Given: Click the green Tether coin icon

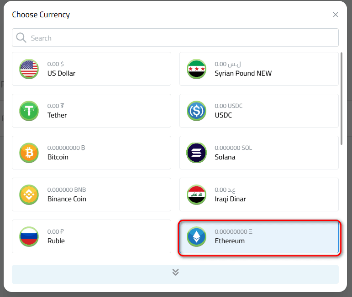Looking at the screenshot, I should click(29, 111).
